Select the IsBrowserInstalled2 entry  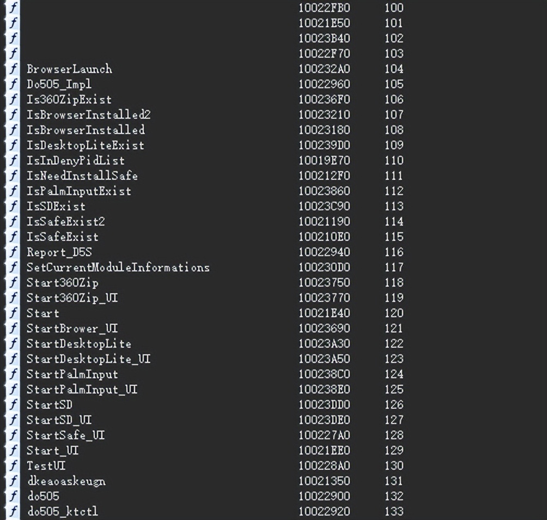click(x=89, y=114)
